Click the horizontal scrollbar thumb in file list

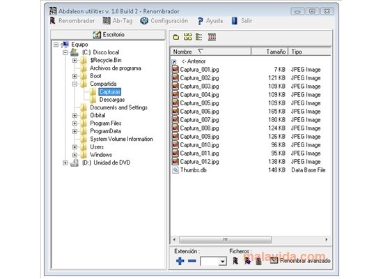point(225,239)
